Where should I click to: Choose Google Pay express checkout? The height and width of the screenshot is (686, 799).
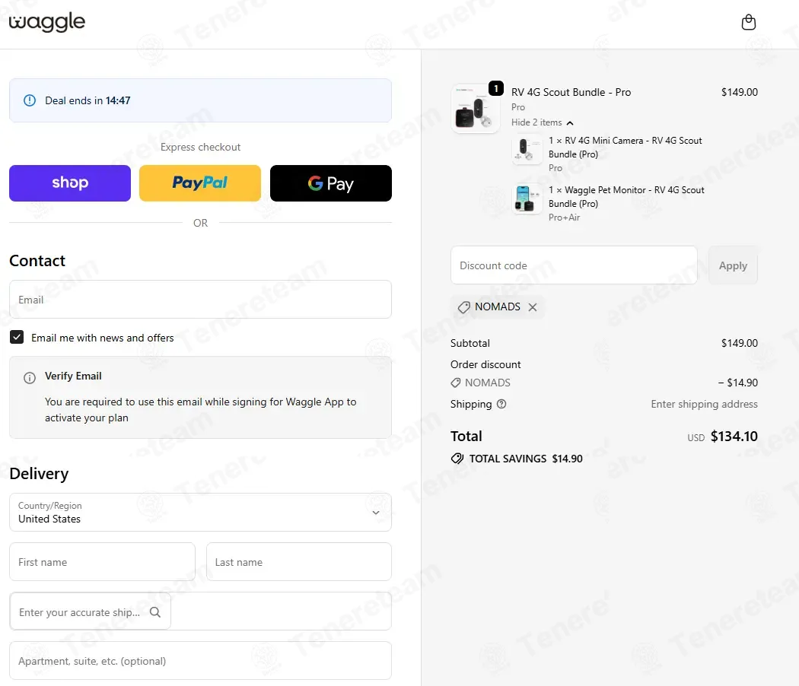(331, 183)
